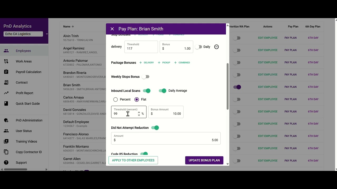Click the Payroll Calculation clipboard icon
This screenshot has height=189, width=337.
[x=6, y=72]
